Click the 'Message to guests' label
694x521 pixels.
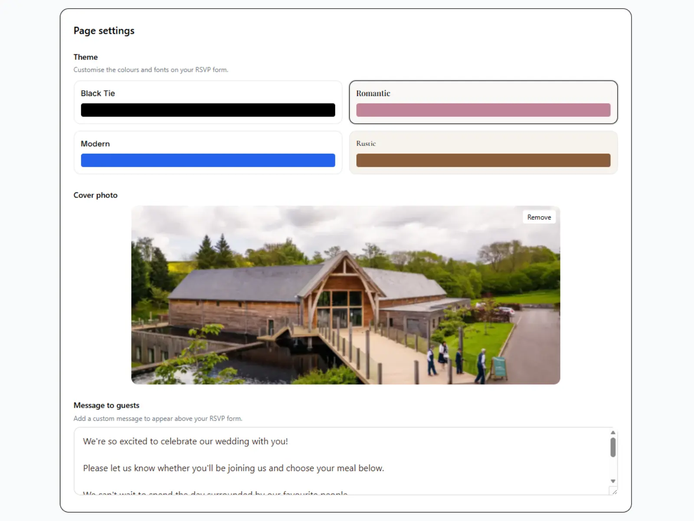pos(106,405)
